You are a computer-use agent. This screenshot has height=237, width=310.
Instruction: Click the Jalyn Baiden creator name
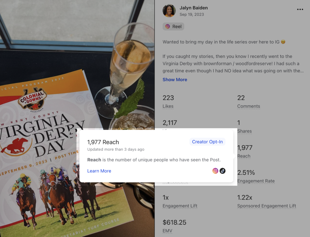click(194, 8)
